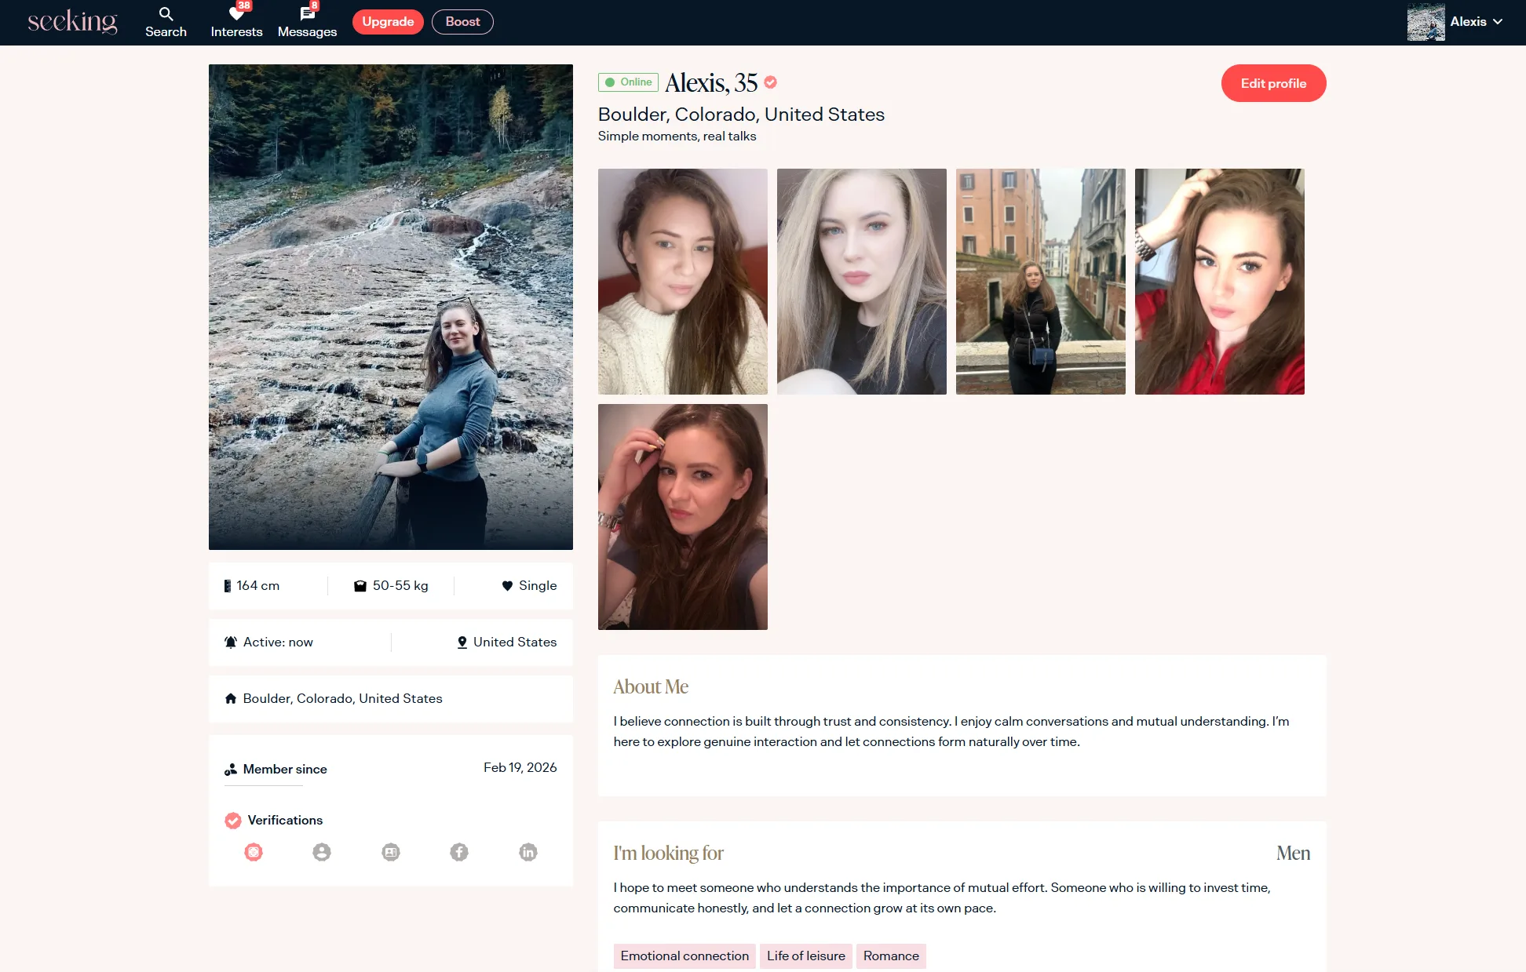Select the Life of leisure tag
The image size is (1526, 972).
coord(805,956)
